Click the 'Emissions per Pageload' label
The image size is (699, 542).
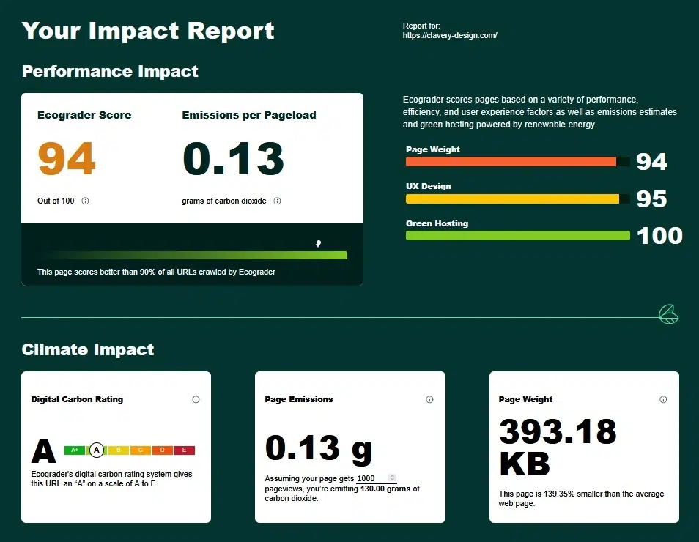tap(248, 115)
